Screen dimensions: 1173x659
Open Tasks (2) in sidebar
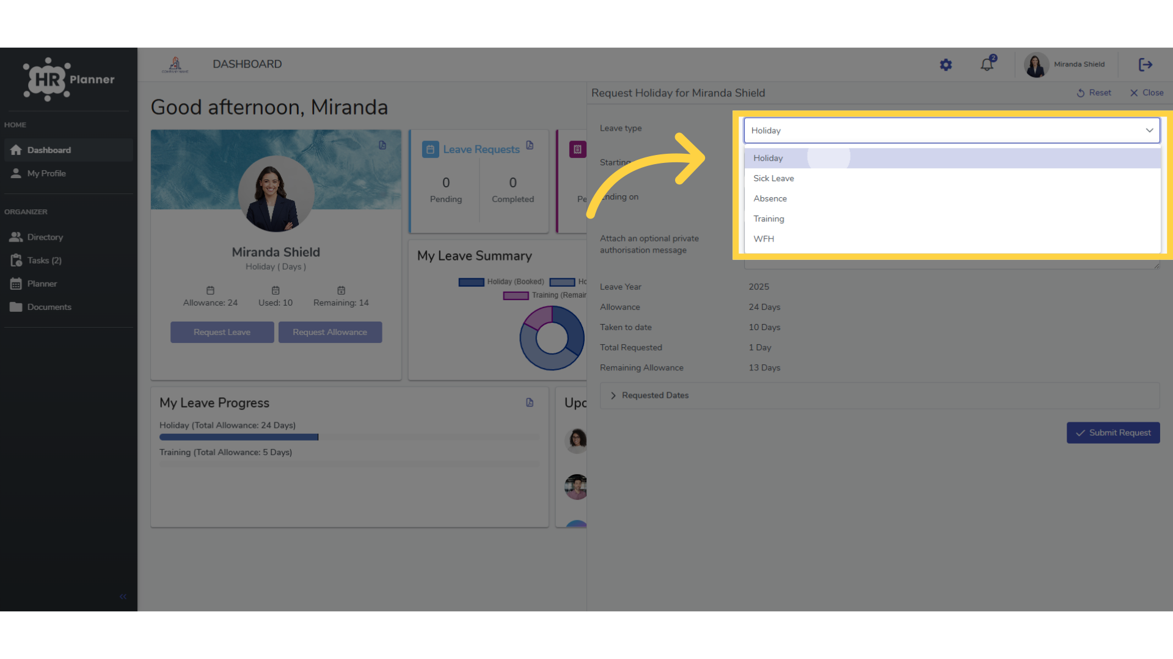point(68,261)
